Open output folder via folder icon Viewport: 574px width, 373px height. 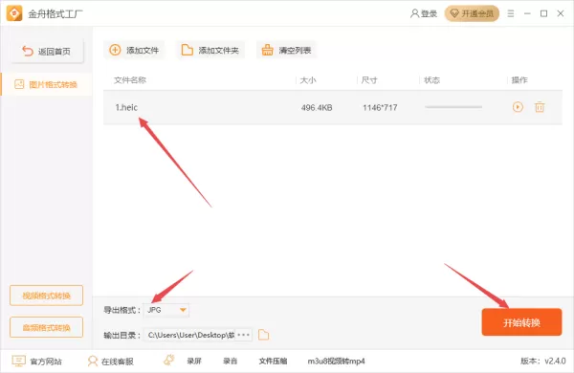pyautogui.click(x=264, y=335)
